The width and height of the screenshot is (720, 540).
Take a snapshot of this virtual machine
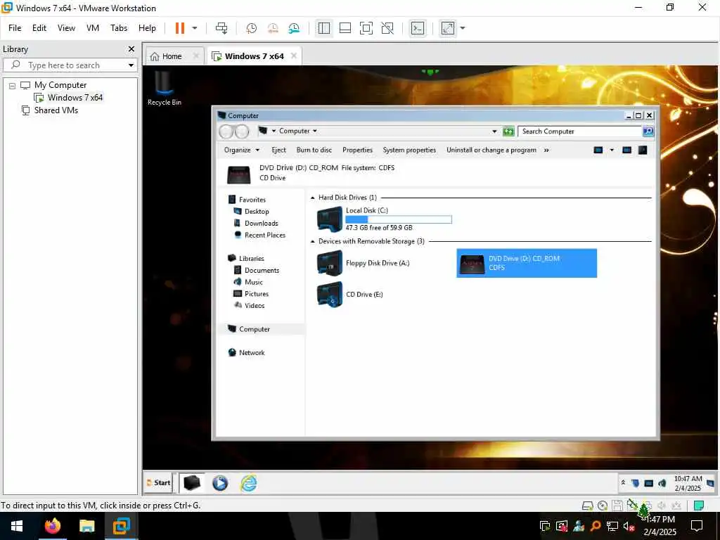click(x=251, y=28)
